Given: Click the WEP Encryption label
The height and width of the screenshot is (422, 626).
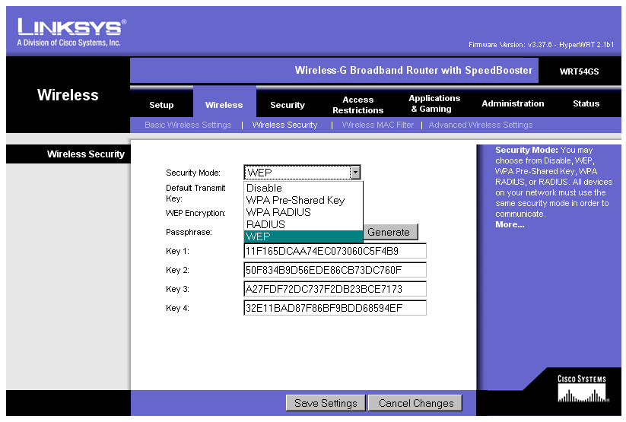Looking at the screenshot, I should 195,213.
